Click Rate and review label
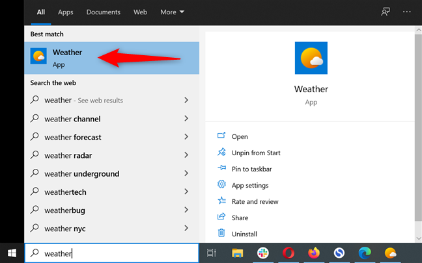 click(255, 201)
